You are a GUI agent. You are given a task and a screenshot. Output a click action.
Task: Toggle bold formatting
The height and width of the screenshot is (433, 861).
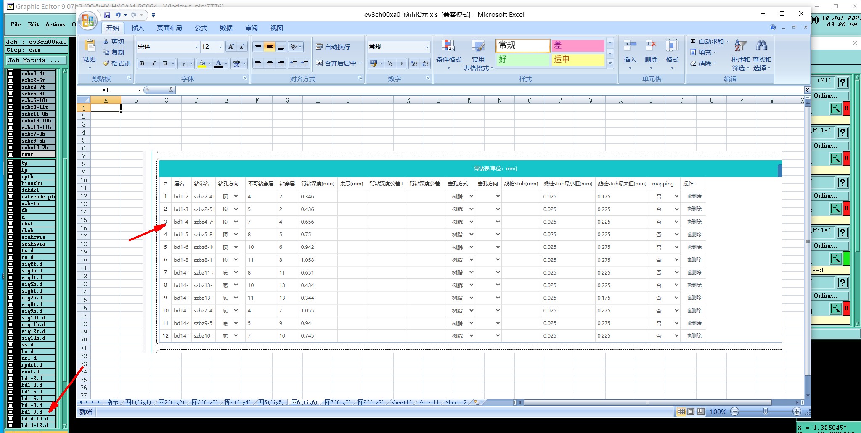(x=142, y=63)
